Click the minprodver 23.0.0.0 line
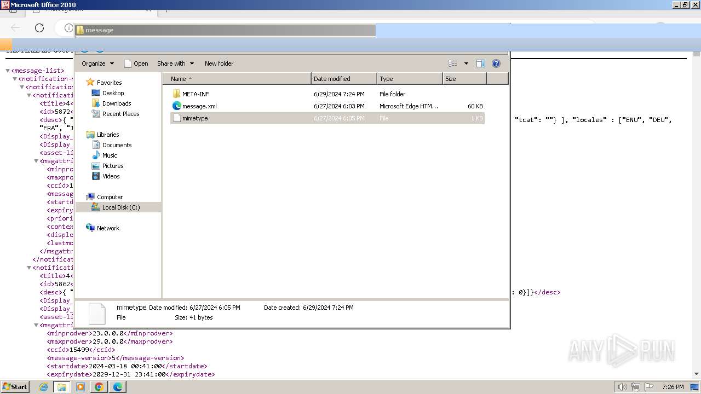Image resolution: width=701 pixels, height=394 pixels. pyautogui.click(x=110, y=333)
